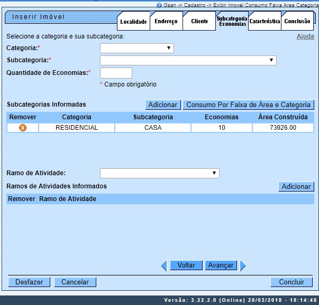The width and height of the screenshot is (319, 305).
Task: Click the left arrow next to Voltar
Action: (x=164, y=265)
